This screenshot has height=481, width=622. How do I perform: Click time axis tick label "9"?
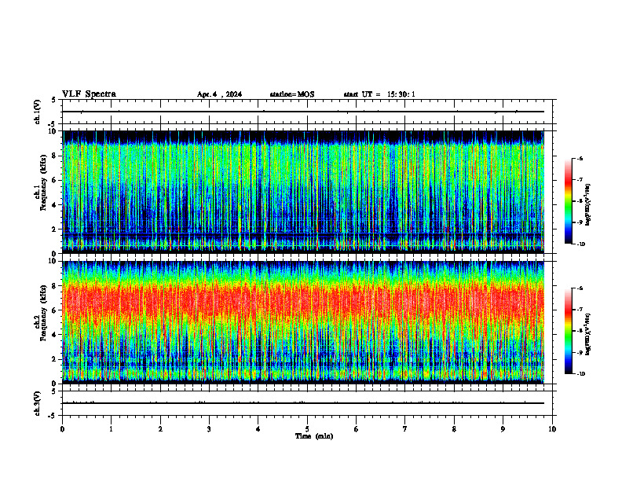503,429
